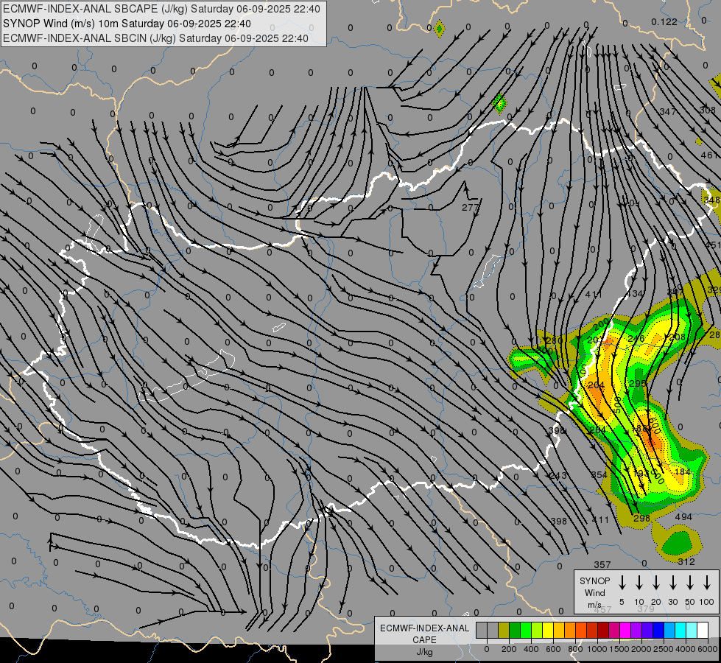Click the SBCAPE title line in header
The height and width of the screenshot is (663, 721).
coord(161,9)
